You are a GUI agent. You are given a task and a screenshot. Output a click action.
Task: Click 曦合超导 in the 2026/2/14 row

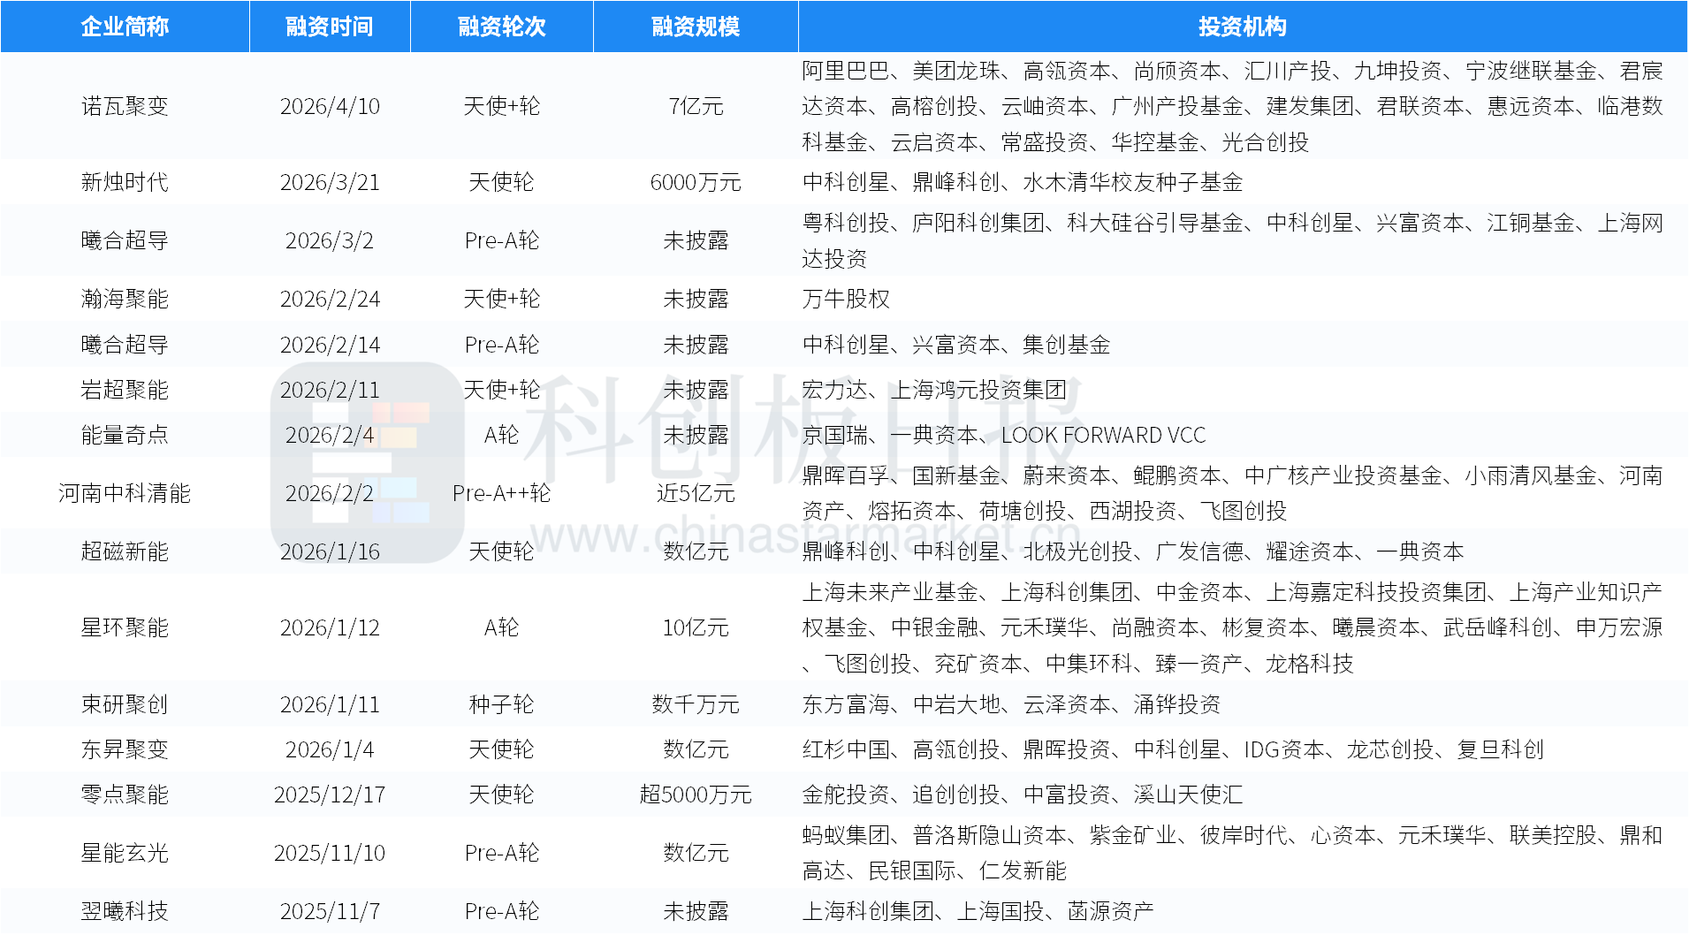coord(125,345)
